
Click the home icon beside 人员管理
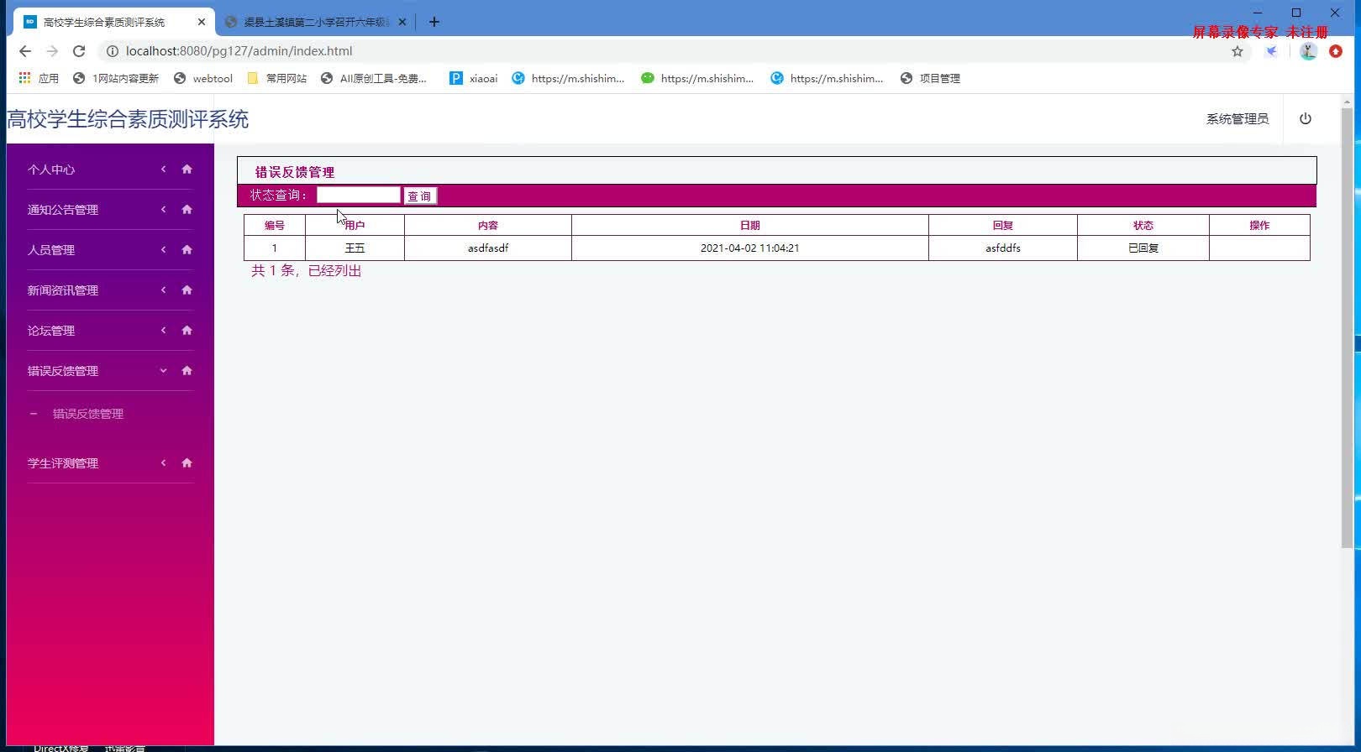187,250
